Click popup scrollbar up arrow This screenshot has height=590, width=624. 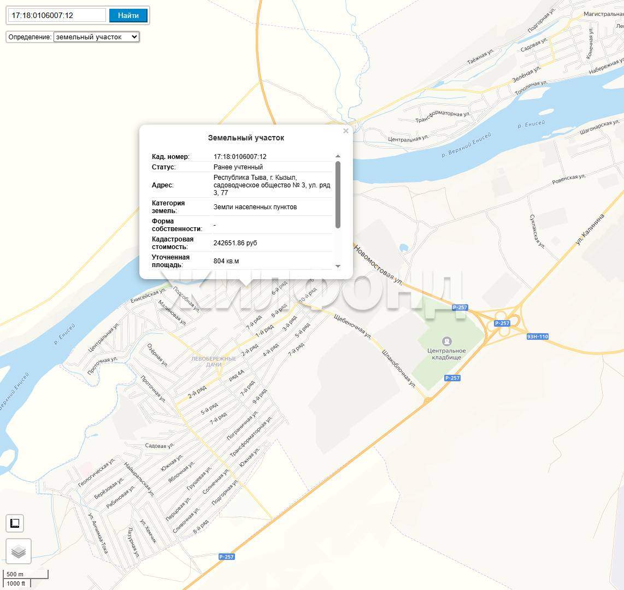(338, 156)
